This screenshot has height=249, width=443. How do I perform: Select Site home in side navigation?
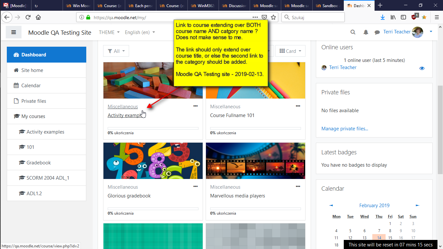(x=46, y=70)
